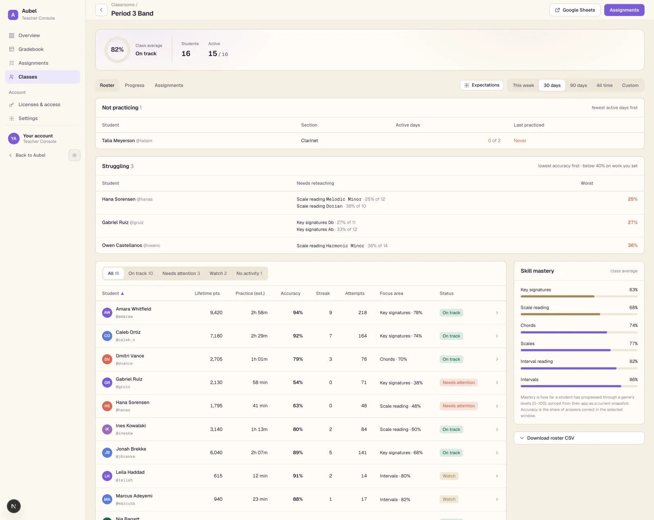Open Talia Meyerson's Not practicing row
Screen dimensions: 654x520
pos(370,141)
